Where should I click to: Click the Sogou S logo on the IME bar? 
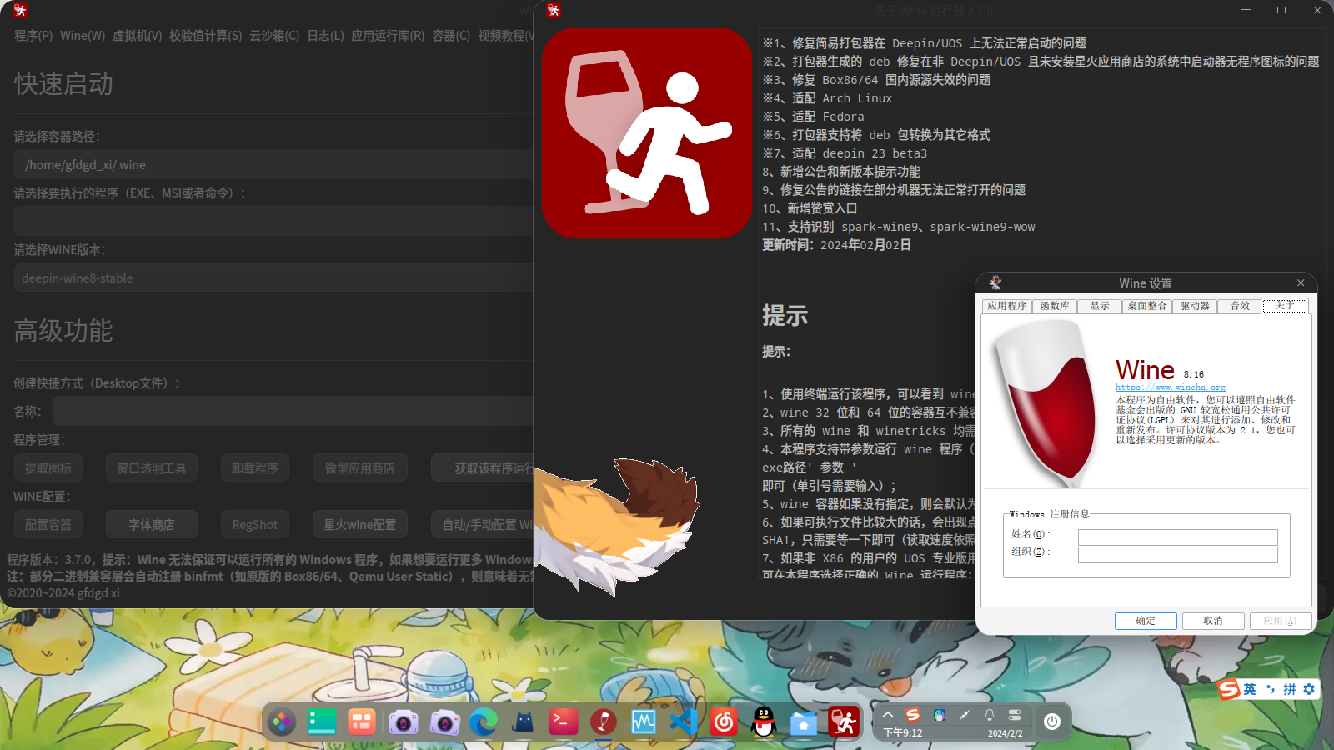pyautogui.click(x=1228, y=689)
